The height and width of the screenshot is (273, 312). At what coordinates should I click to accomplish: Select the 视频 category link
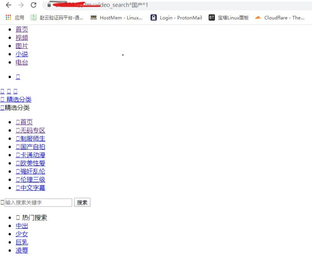coord(21,38)
